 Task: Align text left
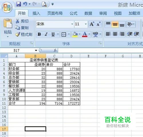(108, 34)
